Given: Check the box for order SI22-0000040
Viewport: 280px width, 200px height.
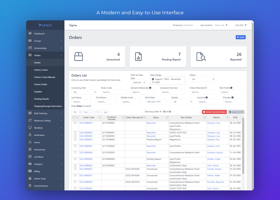Looking at the screenshot, I should pos(75,152).
